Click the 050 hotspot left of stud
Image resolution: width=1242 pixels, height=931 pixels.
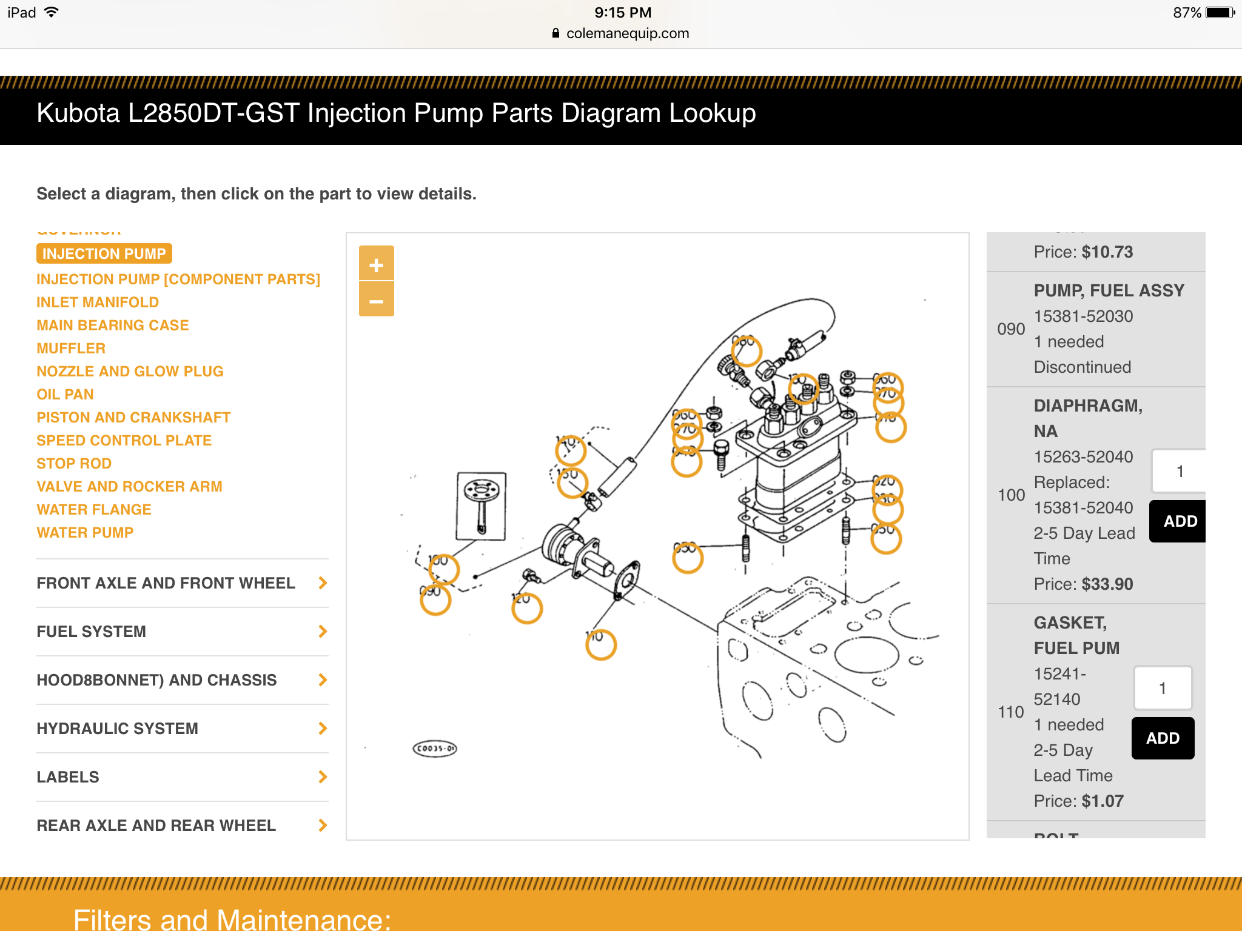point(688,558)
